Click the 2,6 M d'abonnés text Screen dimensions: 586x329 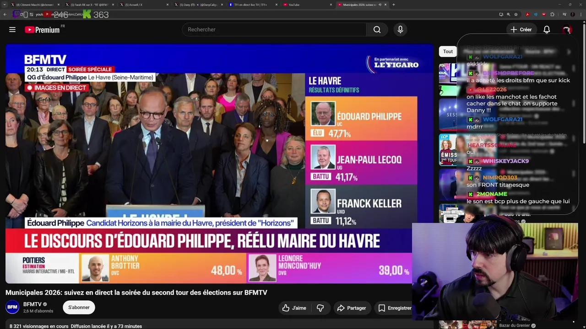point(38,311)
